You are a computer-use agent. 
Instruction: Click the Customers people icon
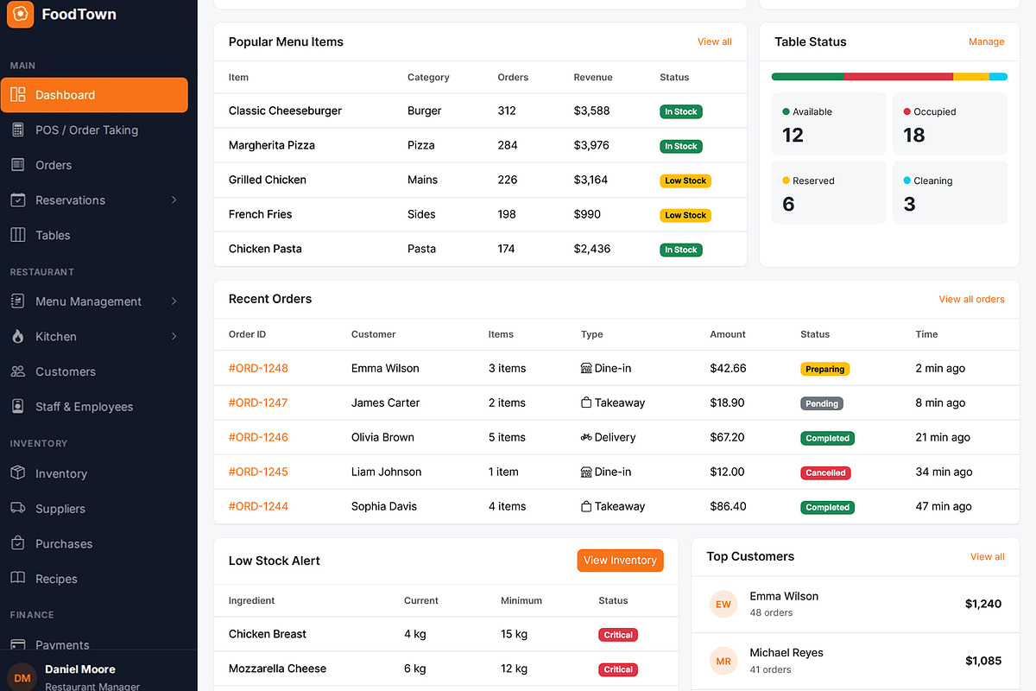click(x=18, y=371)
